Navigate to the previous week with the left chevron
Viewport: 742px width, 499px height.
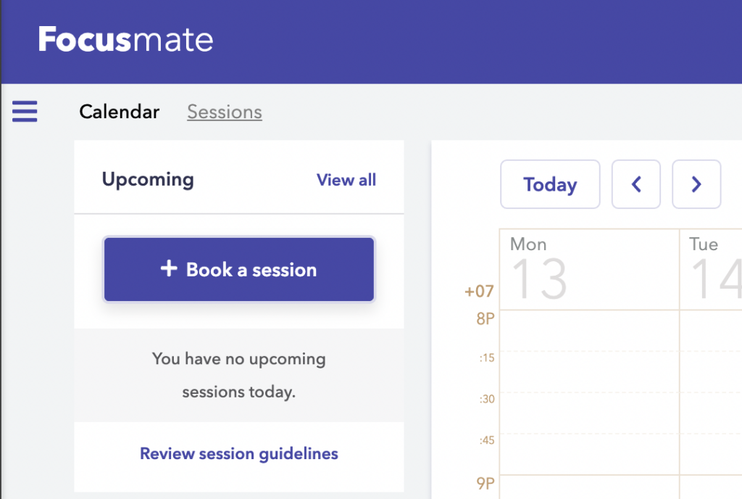(x=635, y=184)
